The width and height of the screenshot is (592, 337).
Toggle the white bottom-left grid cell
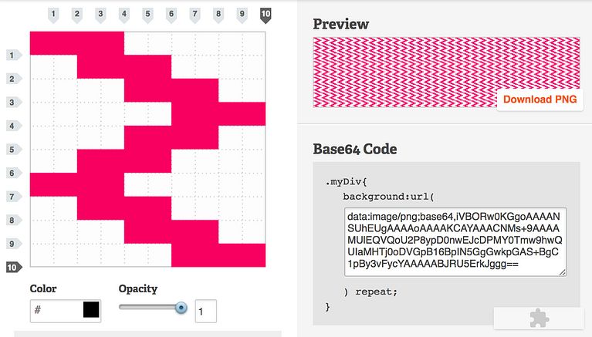(x=42, y=256)
